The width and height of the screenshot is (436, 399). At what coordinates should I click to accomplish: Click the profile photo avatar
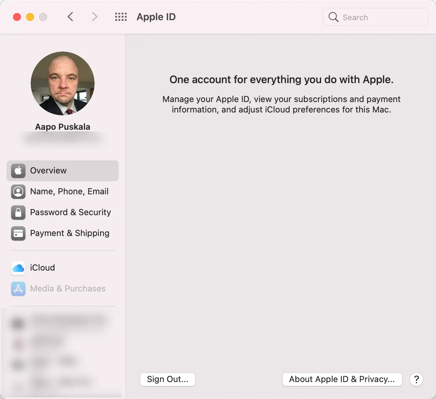(x=63, y=83)
